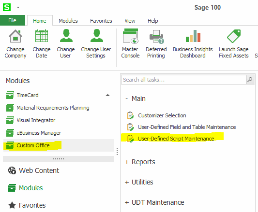Open the Help ribbon tab
Screen dimensions: 258x212
[x=152, y=21]
